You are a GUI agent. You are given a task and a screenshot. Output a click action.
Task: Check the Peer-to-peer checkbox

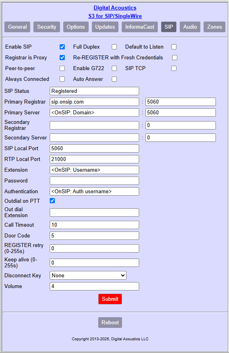click(x=62, y=69)
